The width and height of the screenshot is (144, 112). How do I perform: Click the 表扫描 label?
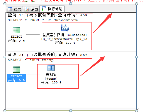click(51, 74)
